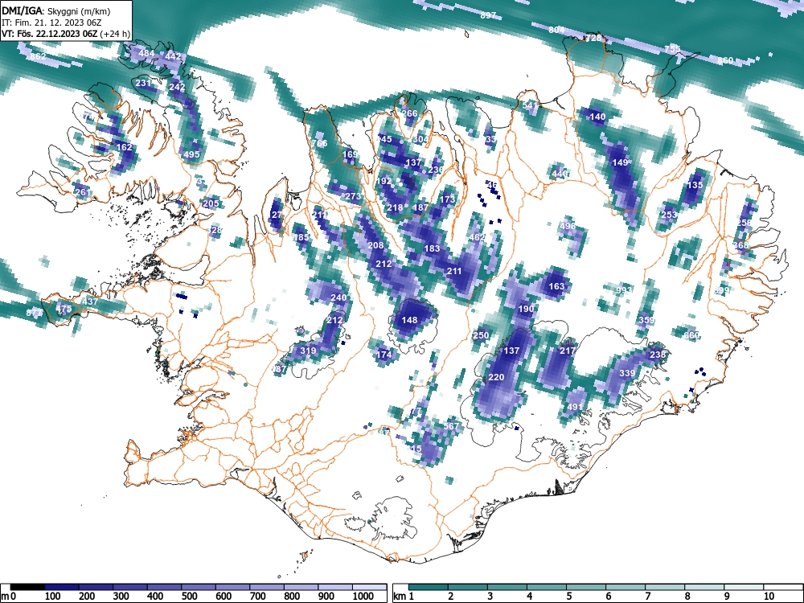Select the 231 visibility label

(144, 83)
